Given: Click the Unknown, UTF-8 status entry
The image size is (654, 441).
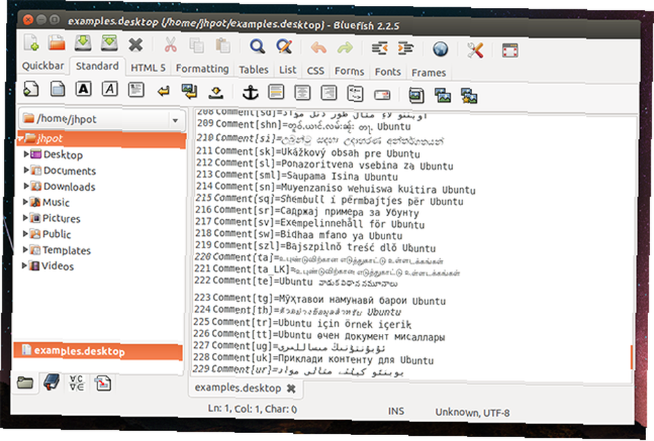Looking at the screenshot, I should click(x=472, y=412).
